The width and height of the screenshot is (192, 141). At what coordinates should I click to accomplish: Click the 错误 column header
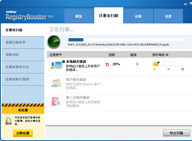pos(133,55)
